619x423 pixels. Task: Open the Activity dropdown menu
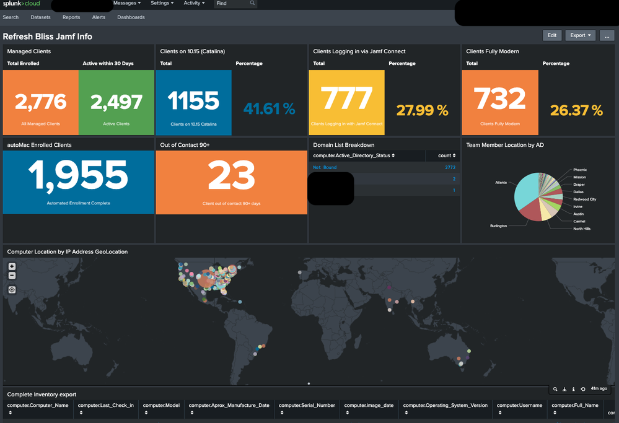click(194, 3)
